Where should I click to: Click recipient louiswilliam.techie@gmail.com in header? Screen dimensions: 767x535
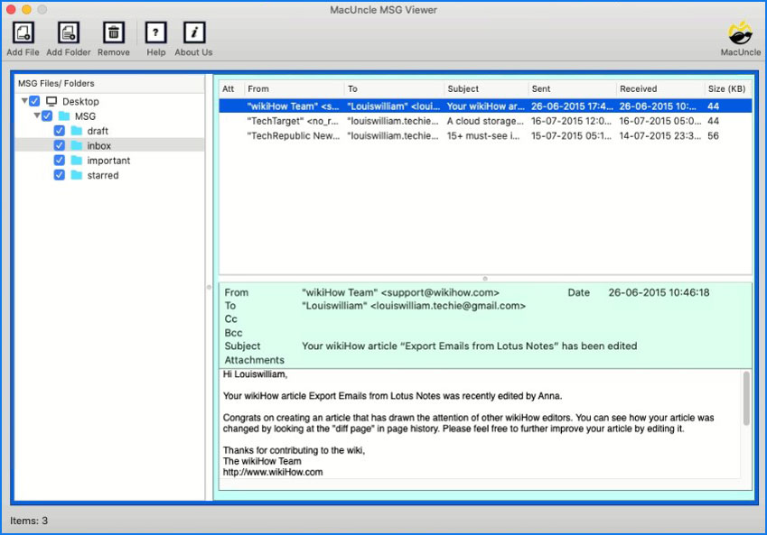(448, 306)
